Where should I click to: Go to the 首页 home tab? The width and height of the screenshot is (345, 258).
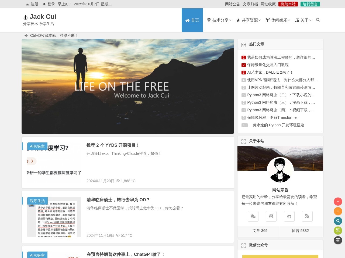[x=192, y=20]
